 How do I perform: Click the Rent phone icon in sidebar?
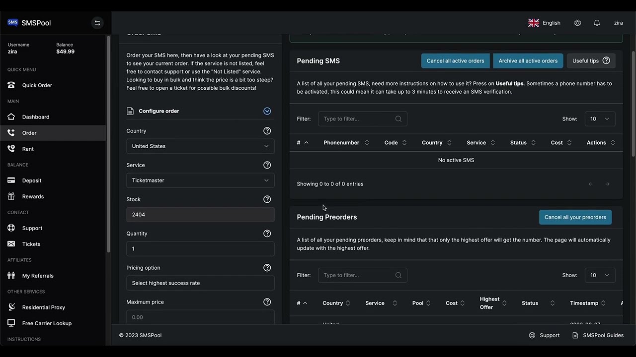coord(11,149)
